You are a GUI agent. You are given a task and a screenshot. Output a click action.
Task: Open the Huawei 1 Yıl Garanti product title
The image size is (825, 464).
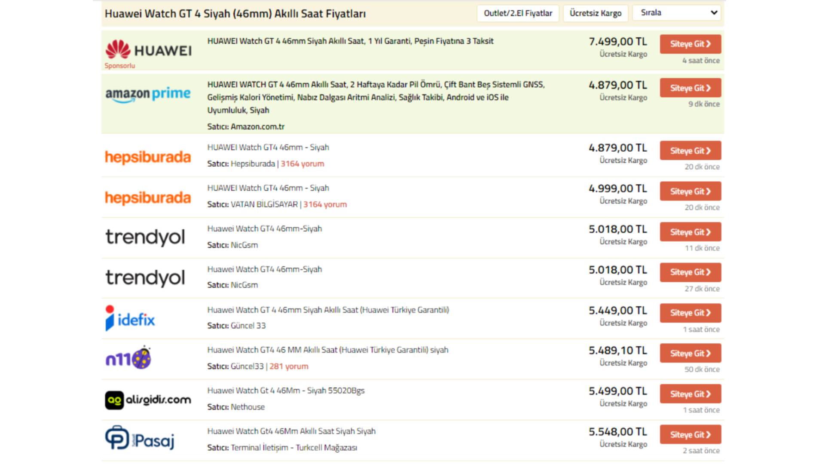click(350, 41)
